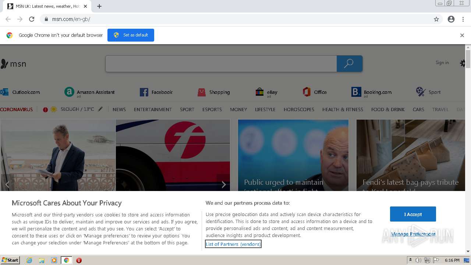Open the HEALTH & FITNESS section

point(343,109)
